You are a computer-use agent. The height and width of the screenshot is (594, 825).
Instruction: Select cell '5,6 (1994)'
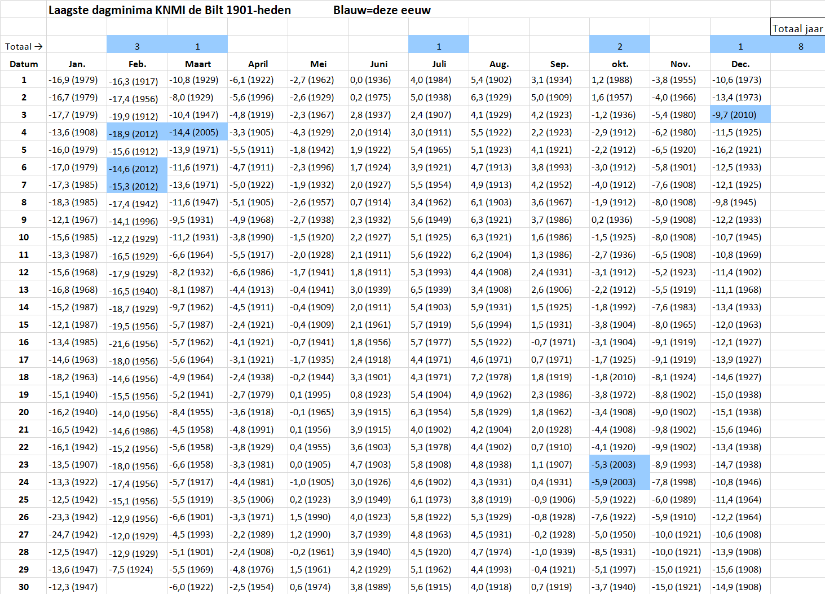pos(499,324)
